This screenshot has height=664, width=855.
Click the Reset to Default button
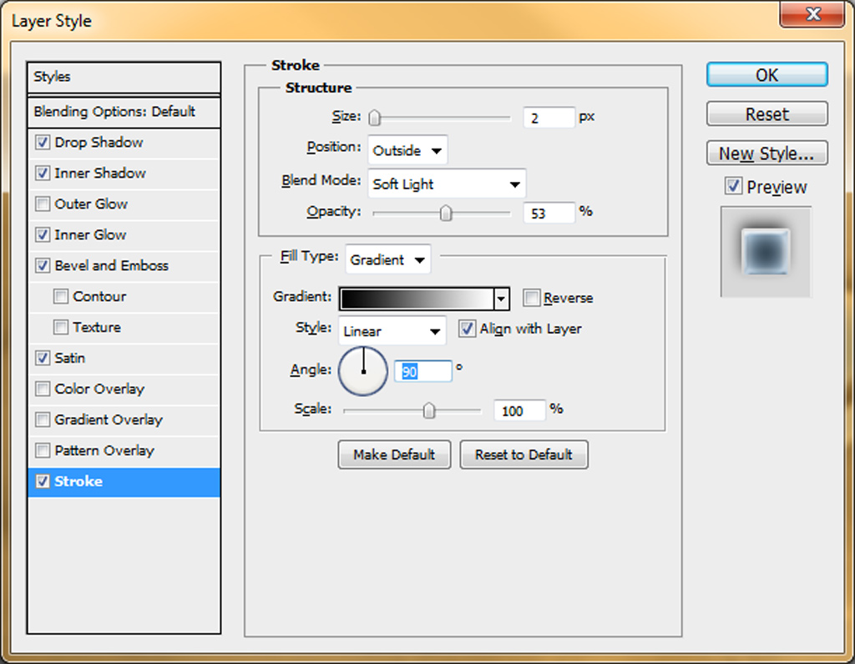(524, 455)
